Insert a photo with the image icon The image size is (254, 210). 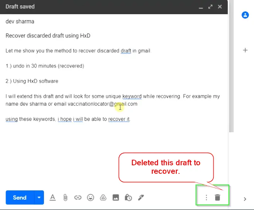(116, 197)
